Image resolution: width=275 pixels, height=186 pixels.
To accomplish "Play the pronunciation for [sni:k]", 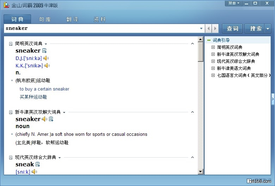I will pos(34,172).
